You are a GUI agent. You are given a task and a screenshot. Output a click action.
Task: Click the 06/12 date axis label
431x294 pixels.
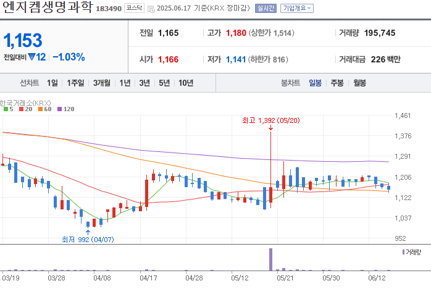[x=377, y=278]
